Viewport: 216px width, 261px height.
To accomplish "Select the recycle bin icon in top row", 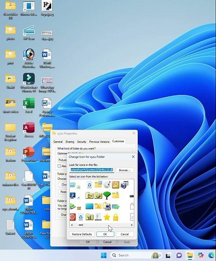I will tap(89, 185).
